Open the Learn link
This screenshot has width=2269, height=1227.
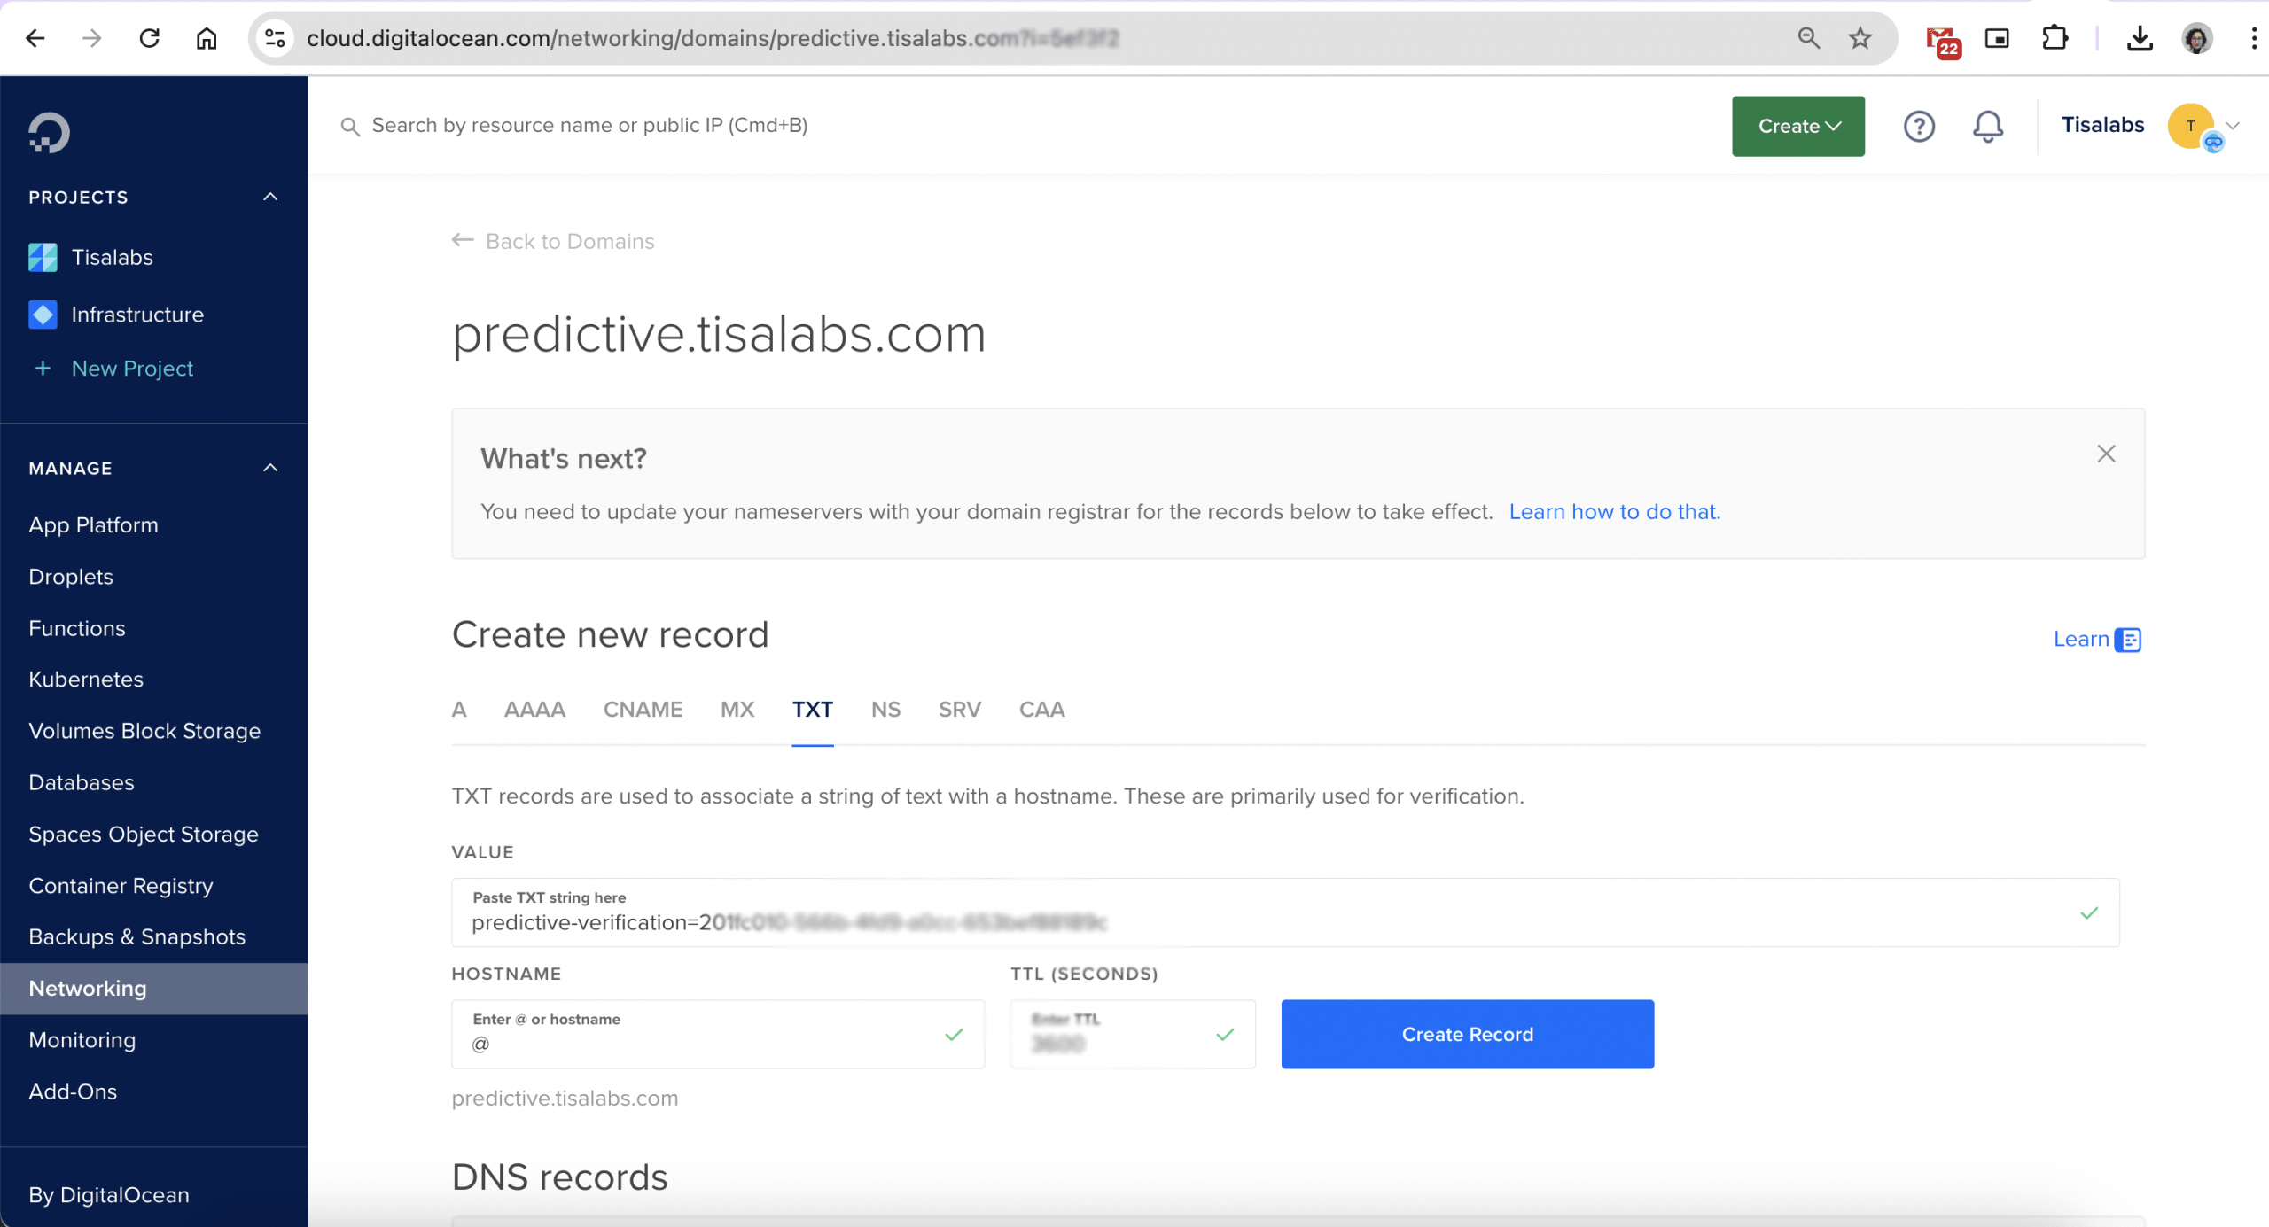point(2080,640)
